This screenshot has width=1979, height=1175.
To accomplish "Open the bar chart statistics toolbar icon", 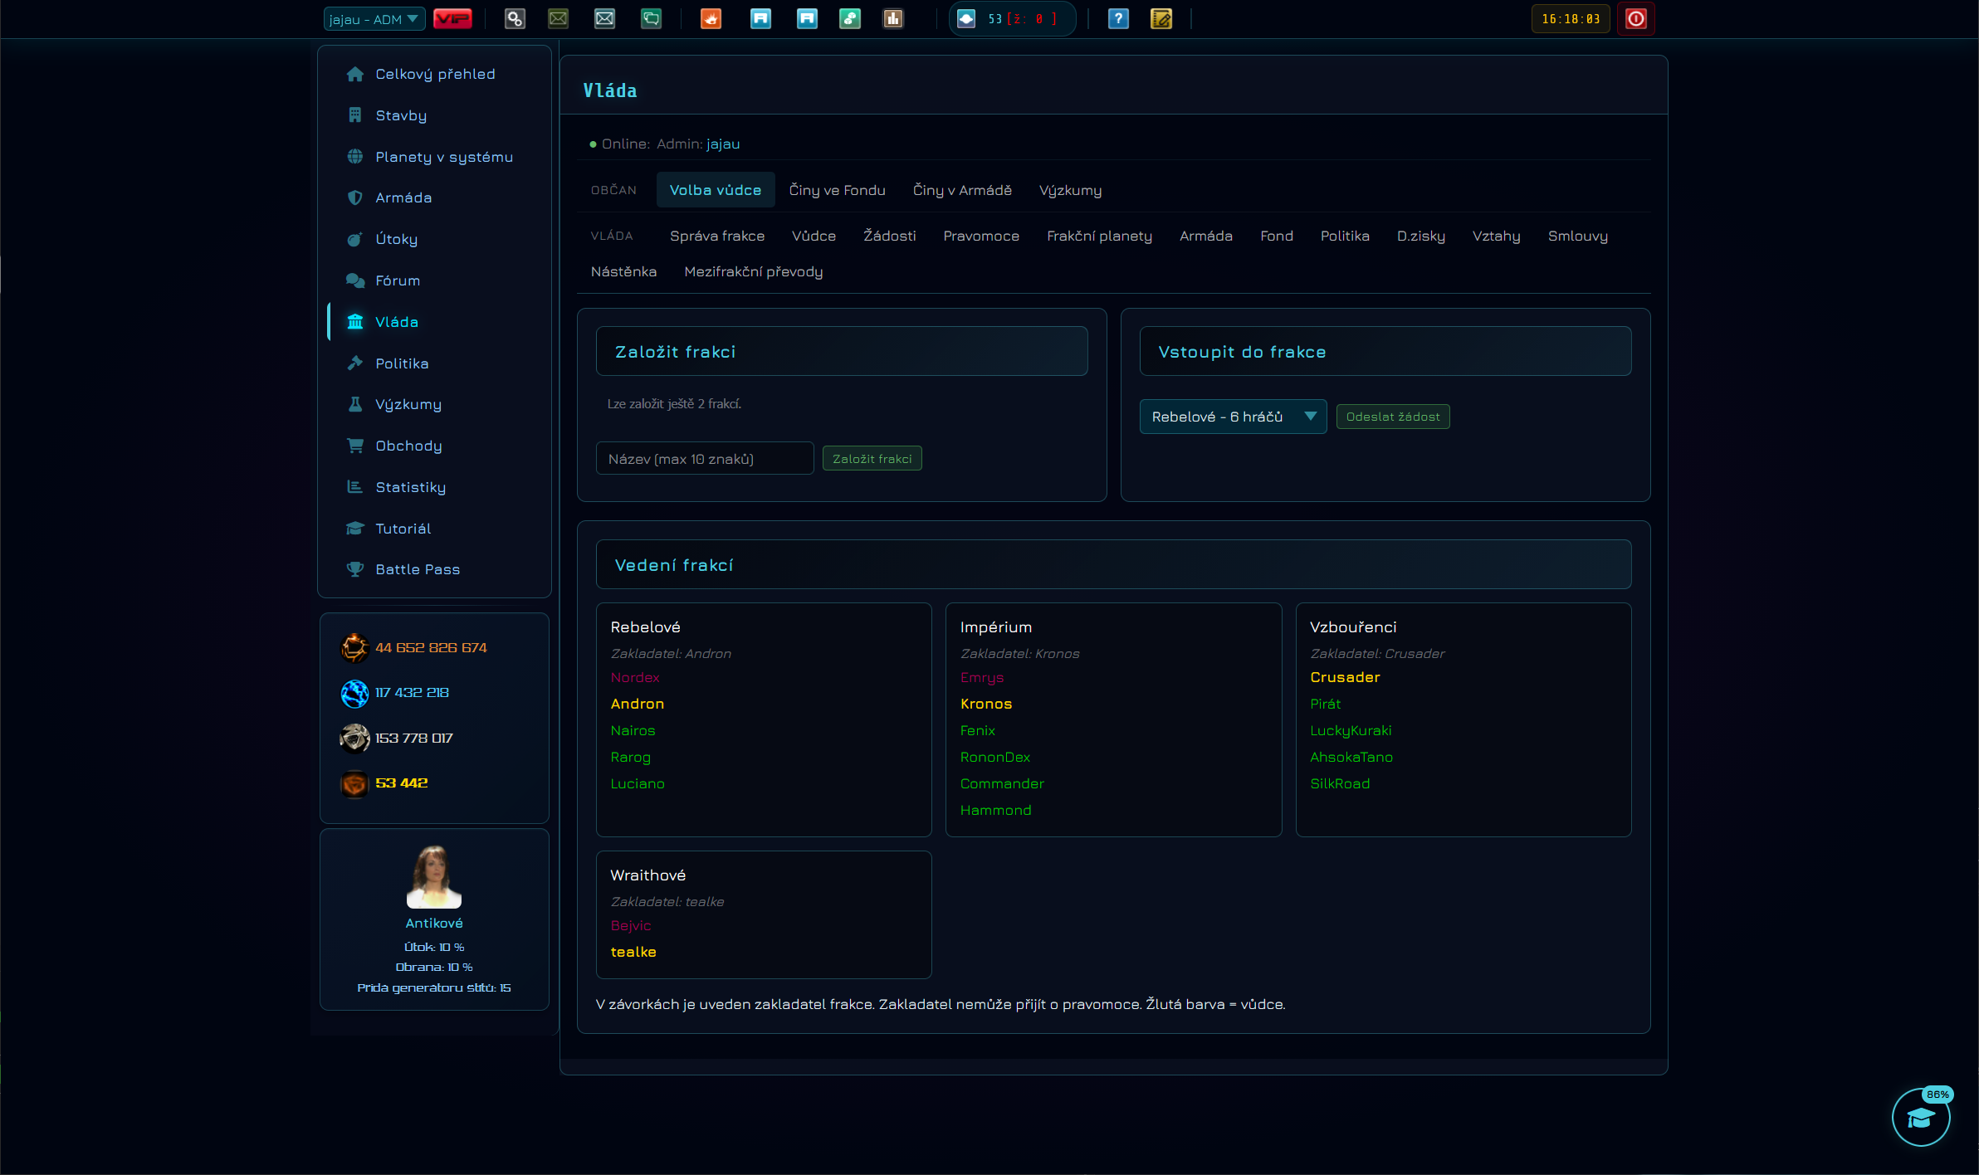I will coord(893,18).
